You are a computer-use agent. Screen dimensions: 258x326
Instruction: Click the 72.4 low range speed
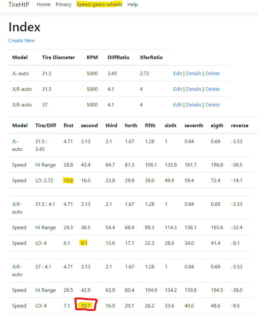click(x=215, y=181)
